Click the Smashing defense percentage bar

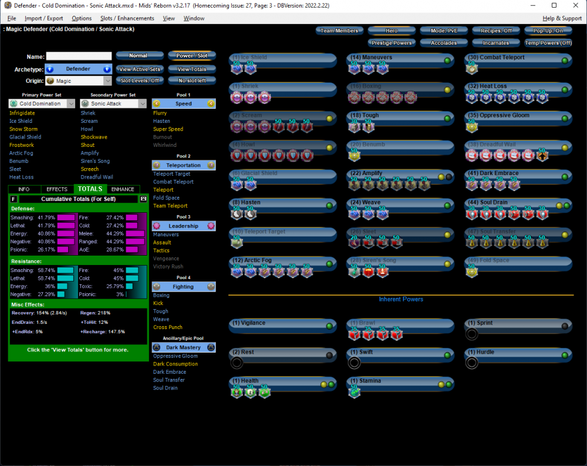coord(66,217)
